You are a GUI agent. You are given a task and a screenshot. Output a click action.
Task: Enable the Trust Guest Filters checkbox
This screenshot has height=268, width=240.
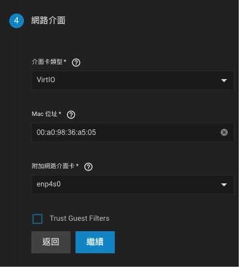pos(37,220)
